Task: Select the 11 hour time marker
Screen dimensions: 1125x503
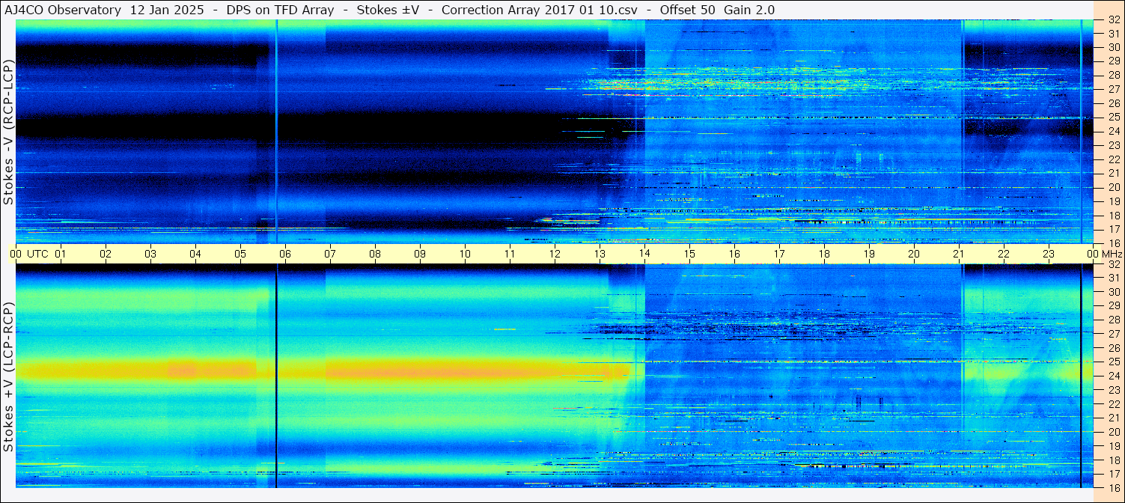Action: [510, 254]
